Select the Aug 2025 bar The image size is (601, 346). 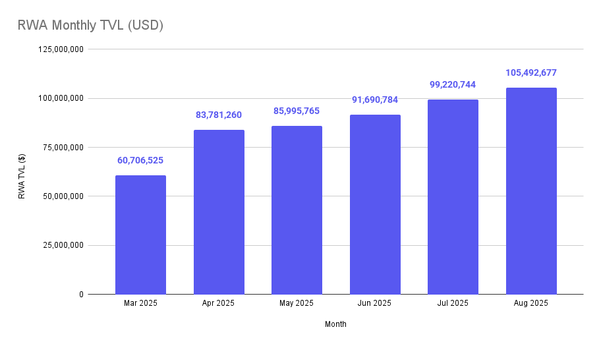coord(531,191)
